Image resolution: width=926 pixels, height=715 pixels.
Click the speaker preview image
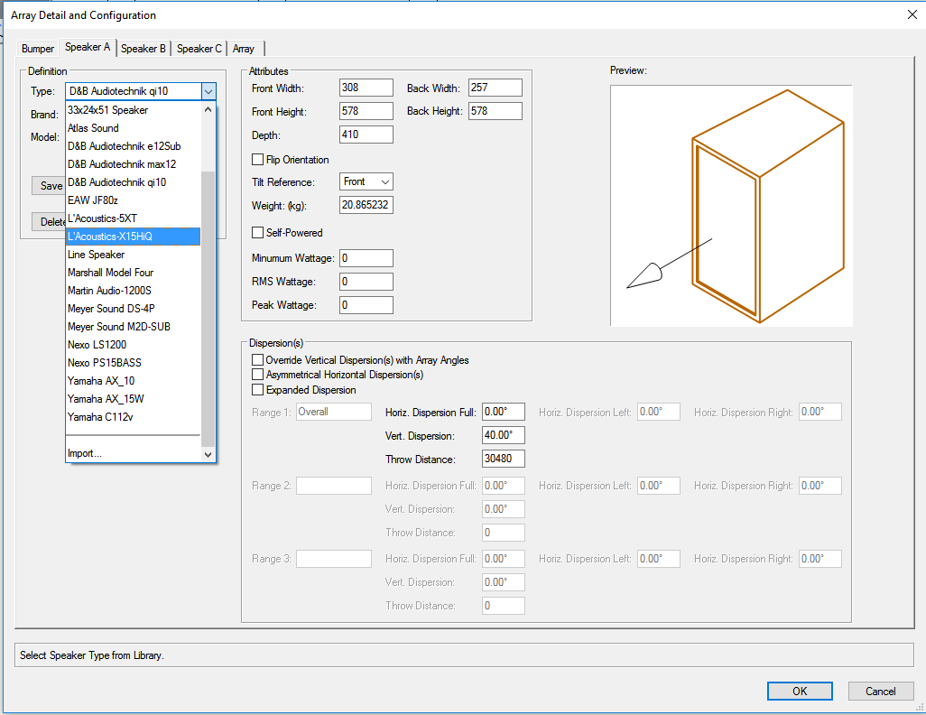tap(731, 206)
